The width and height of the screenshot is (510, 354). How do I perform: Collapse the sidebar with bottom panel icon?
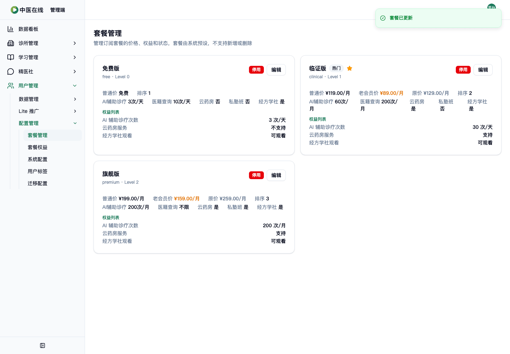coord(42,346)
